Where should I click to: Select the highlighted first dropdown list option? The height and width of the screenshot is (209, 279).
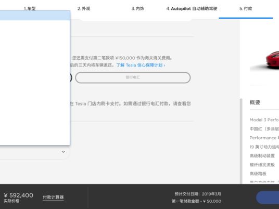[35, 16]
